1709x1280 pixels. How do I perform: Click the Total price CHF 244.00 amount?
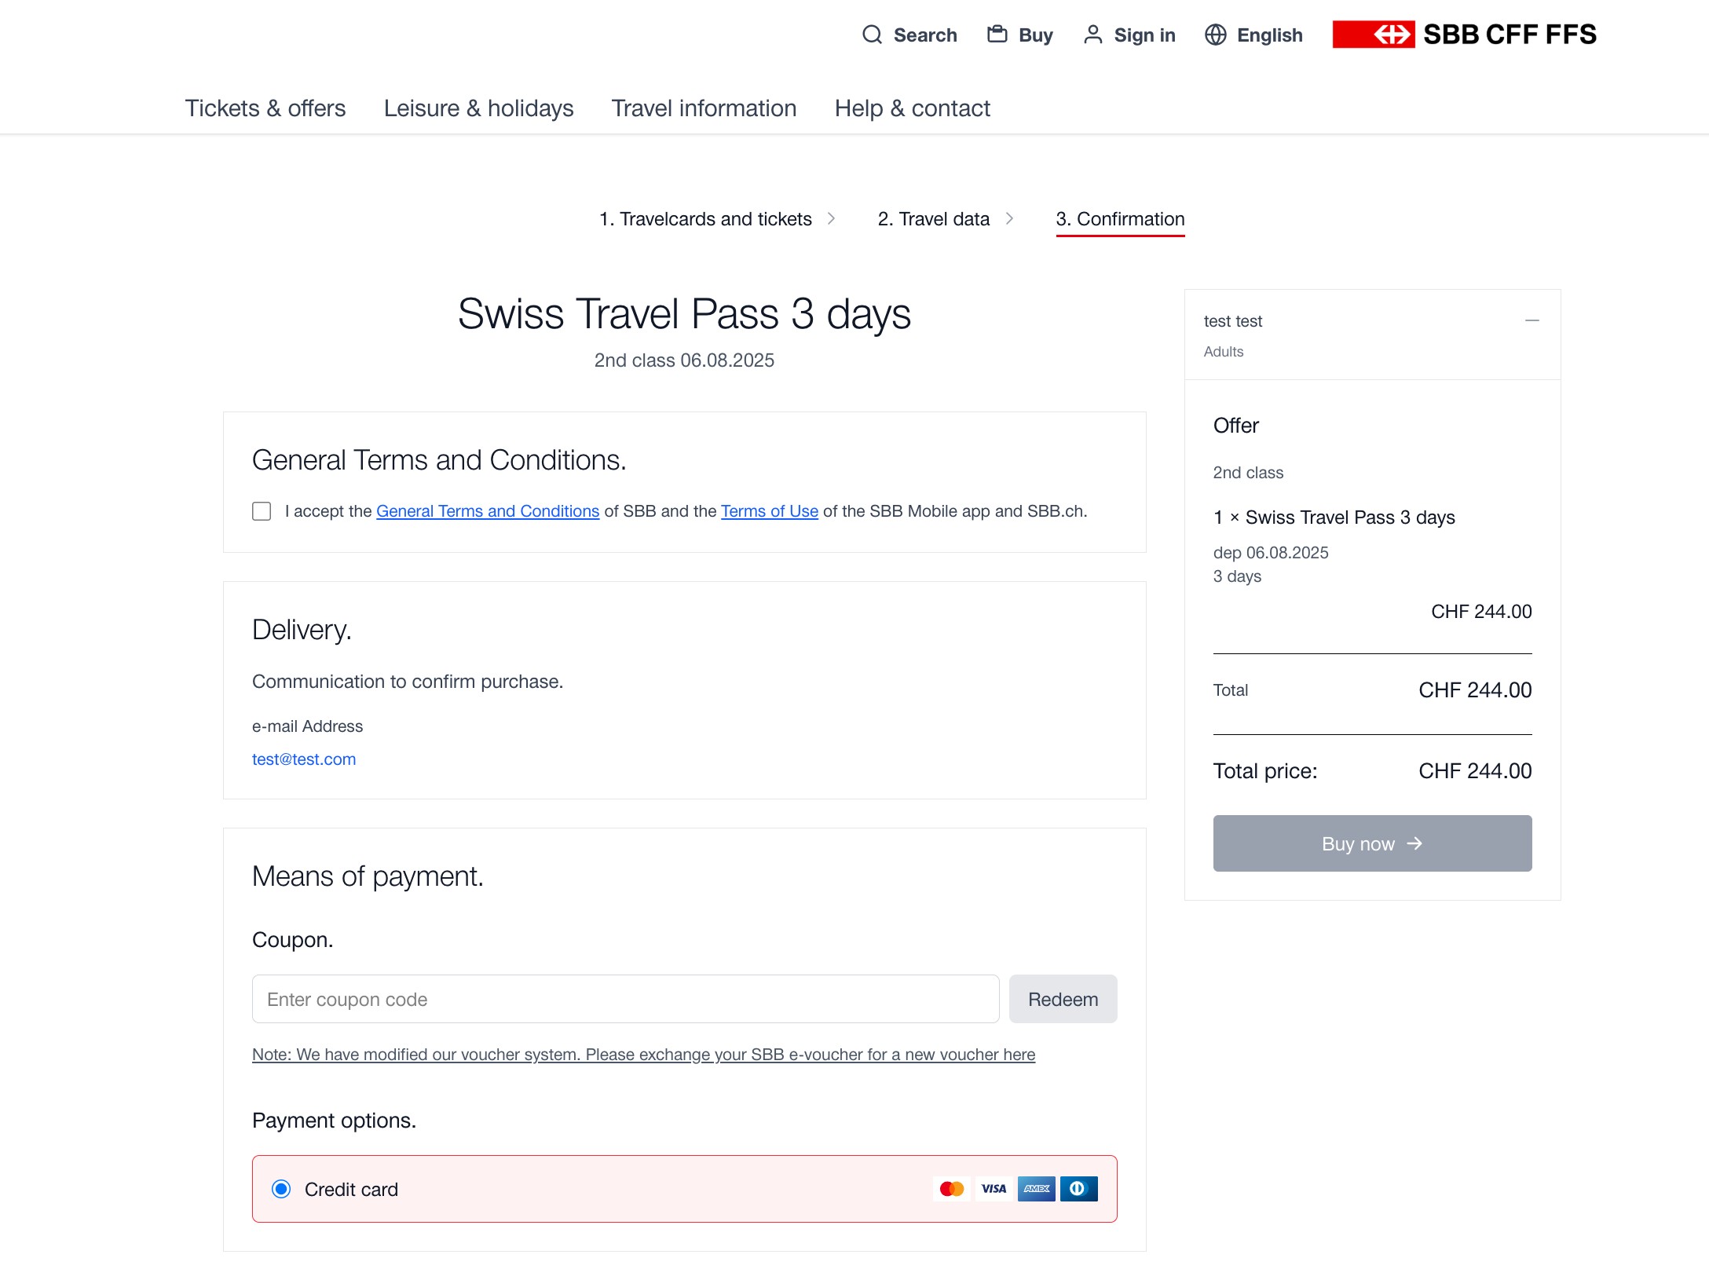[1475, 771]
